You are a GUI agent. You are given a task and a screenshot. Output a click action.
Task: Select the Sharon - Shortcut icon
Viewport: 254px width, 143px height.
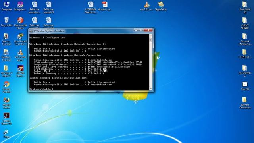pos(6,39)
